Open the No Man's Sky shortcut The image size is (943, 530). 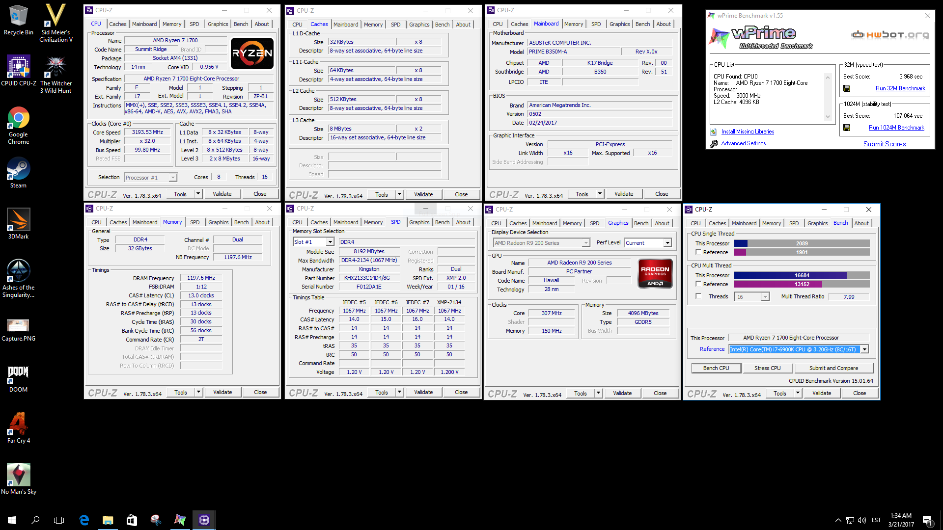18,479
